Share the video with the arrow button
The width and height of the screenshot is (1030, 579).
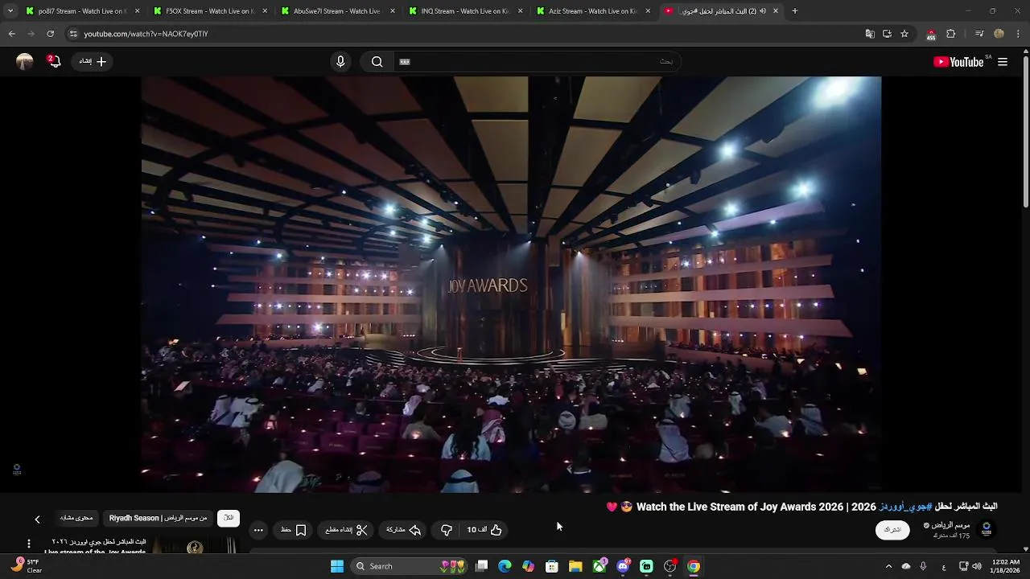tap(404, 530)
